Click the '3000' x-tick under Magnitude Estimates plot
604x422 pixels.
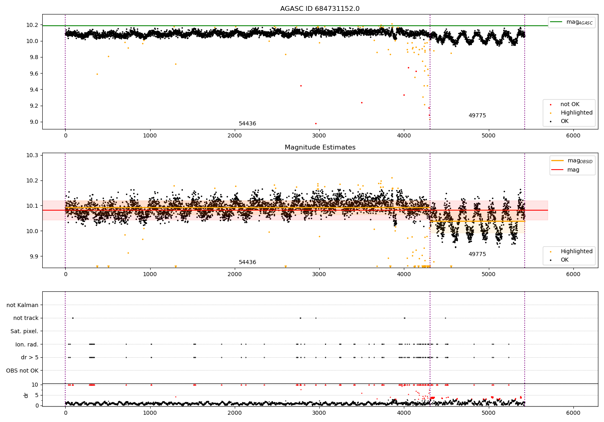click(319, 275)
